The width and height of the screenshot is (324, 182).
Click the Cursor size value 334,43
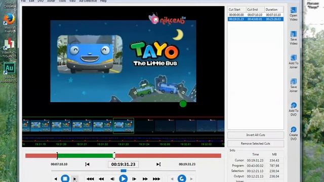coord(274,160)
